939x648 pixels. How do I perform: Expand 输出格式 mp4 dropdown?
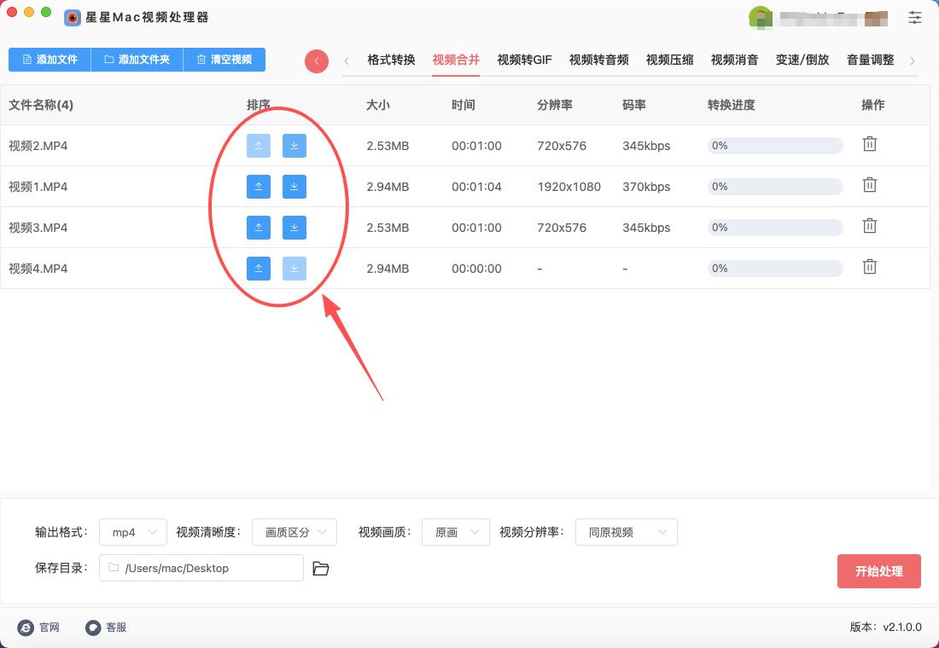(x=132, y=532)
